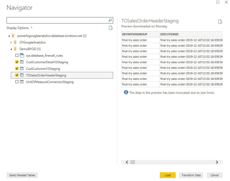Open the Display Options dropdown

(x=19, y=28)
